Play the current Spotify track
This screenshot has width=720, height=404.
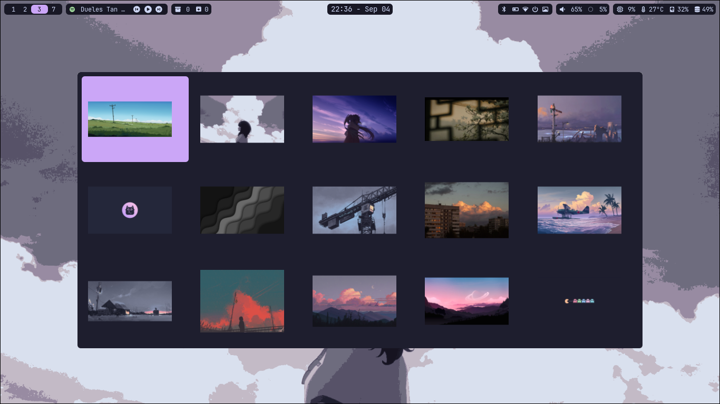point(148,9)
